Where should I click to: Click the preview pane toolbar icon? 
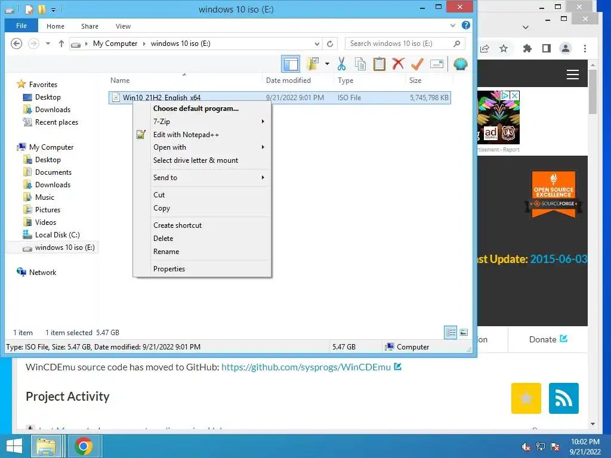tap(291, 64)
